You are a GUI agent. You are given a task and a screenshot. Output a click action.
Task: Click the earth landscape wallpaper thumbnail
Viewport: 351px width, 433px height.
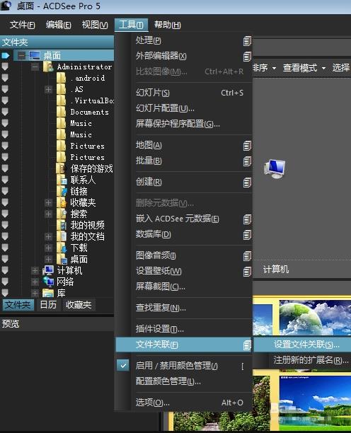tap(315, 318)
